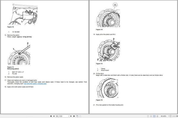This screenshot has width=178, height=118.
Task: Jump to the first page
Action: pyautogui.click(x=51, y=116)
